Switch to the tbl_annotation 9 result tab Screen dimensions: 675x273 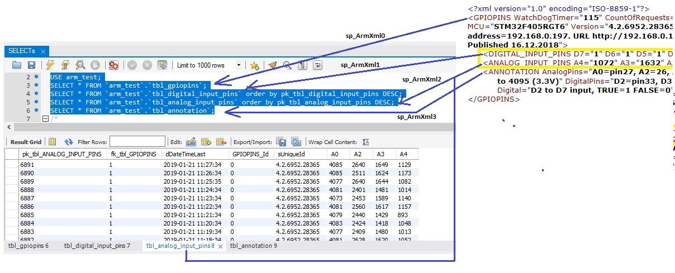253,246
